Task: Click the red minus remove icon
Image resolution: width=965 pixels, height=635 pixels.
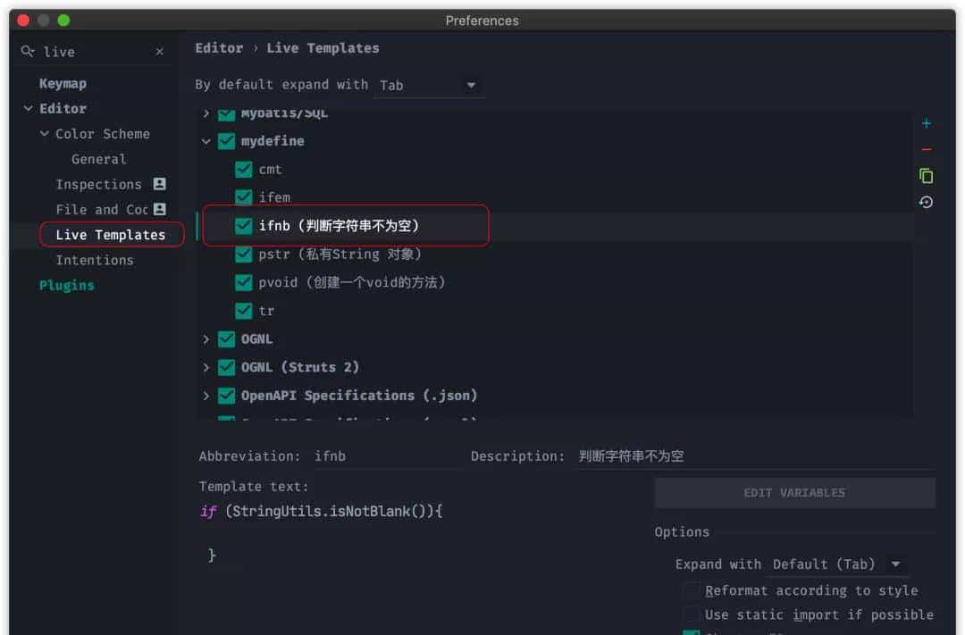Action: point(927,149)
